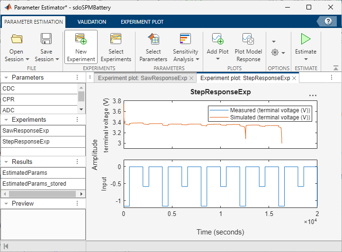Expand the Preview panel section
The height and width of the screenshot is (252, 342).
(6, 204)
